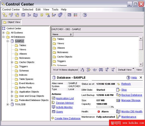Image resolution: width=145 pixels, height=126 pixels.
Task: Collapse the All Databases tree node
Action: (3, 37)
